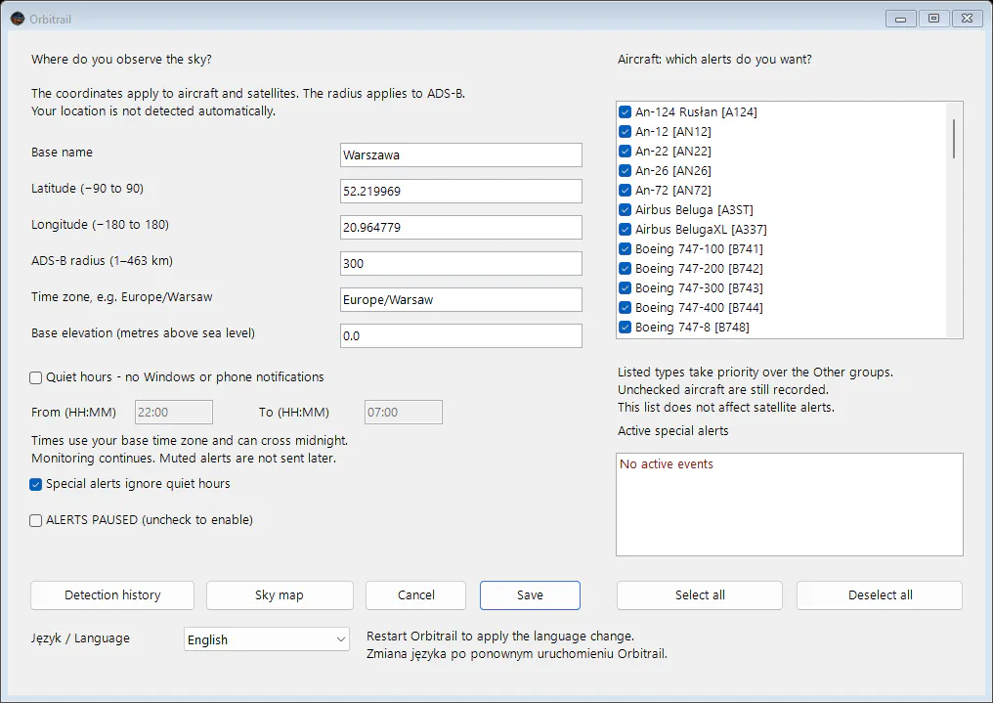The width and height of the screenshot is (993, 703).
Task: Cancel the settings changes
Action: 416,595
